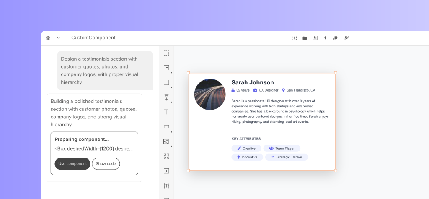Select the pen tool in sidebar
Viewport: 429px width, 199px height.
(166, 97)
